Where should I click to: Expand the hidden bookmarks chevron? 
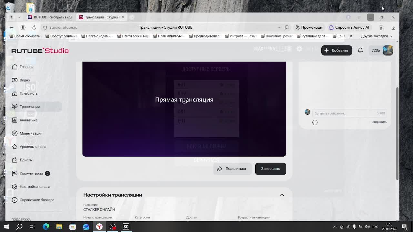click(x=351, y=36)
